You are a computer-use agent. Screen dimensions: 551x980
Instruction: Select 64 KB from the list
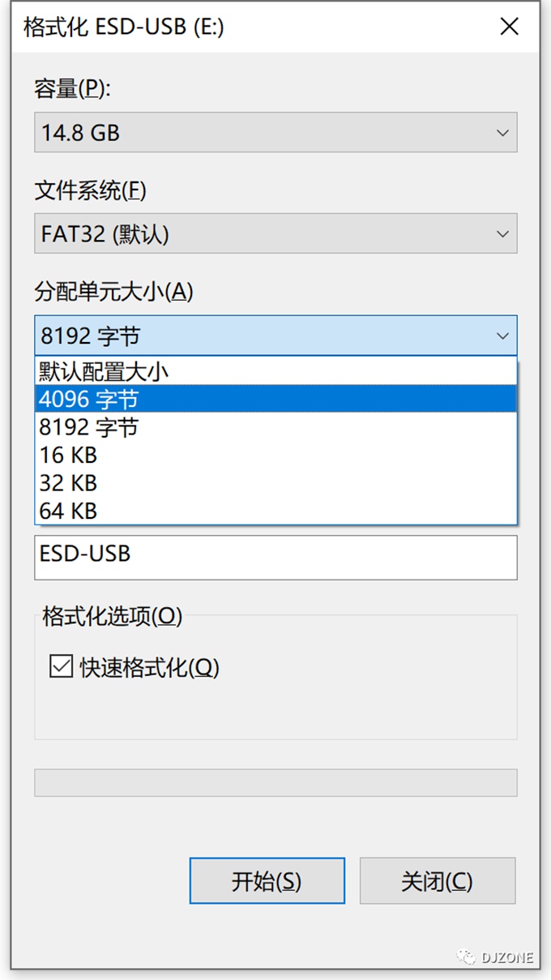(x=275, y=511)
